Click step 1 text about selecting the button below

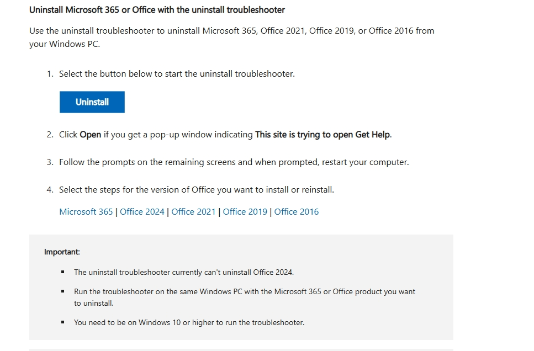[177, 74]
